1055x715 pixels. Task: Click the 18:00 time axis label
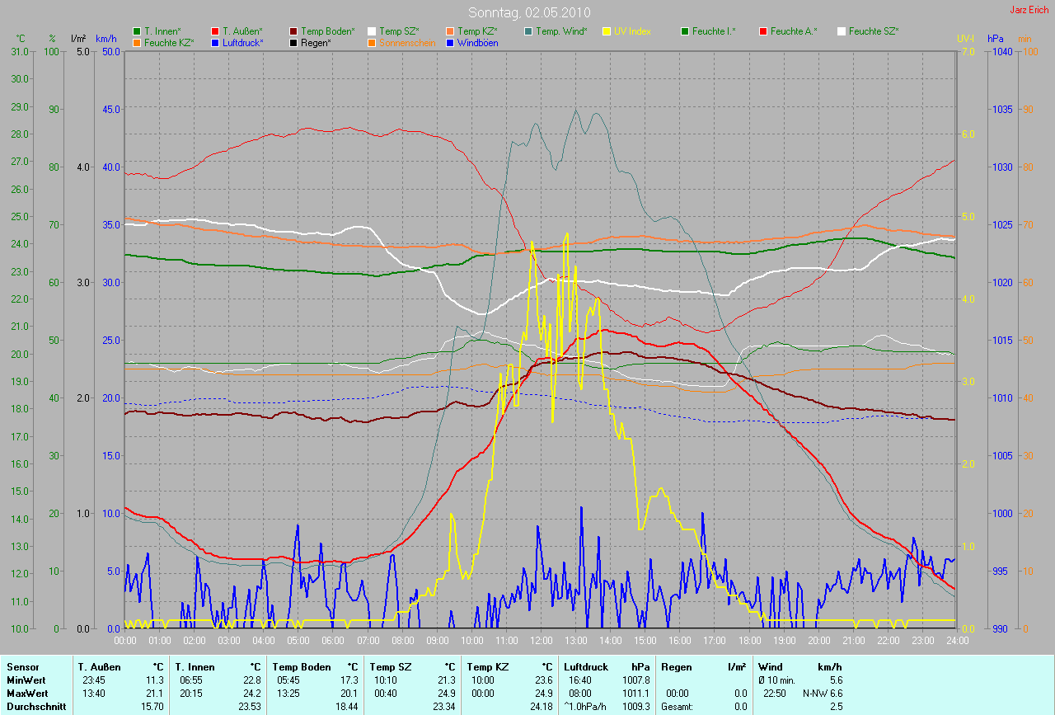pos(749,640)
